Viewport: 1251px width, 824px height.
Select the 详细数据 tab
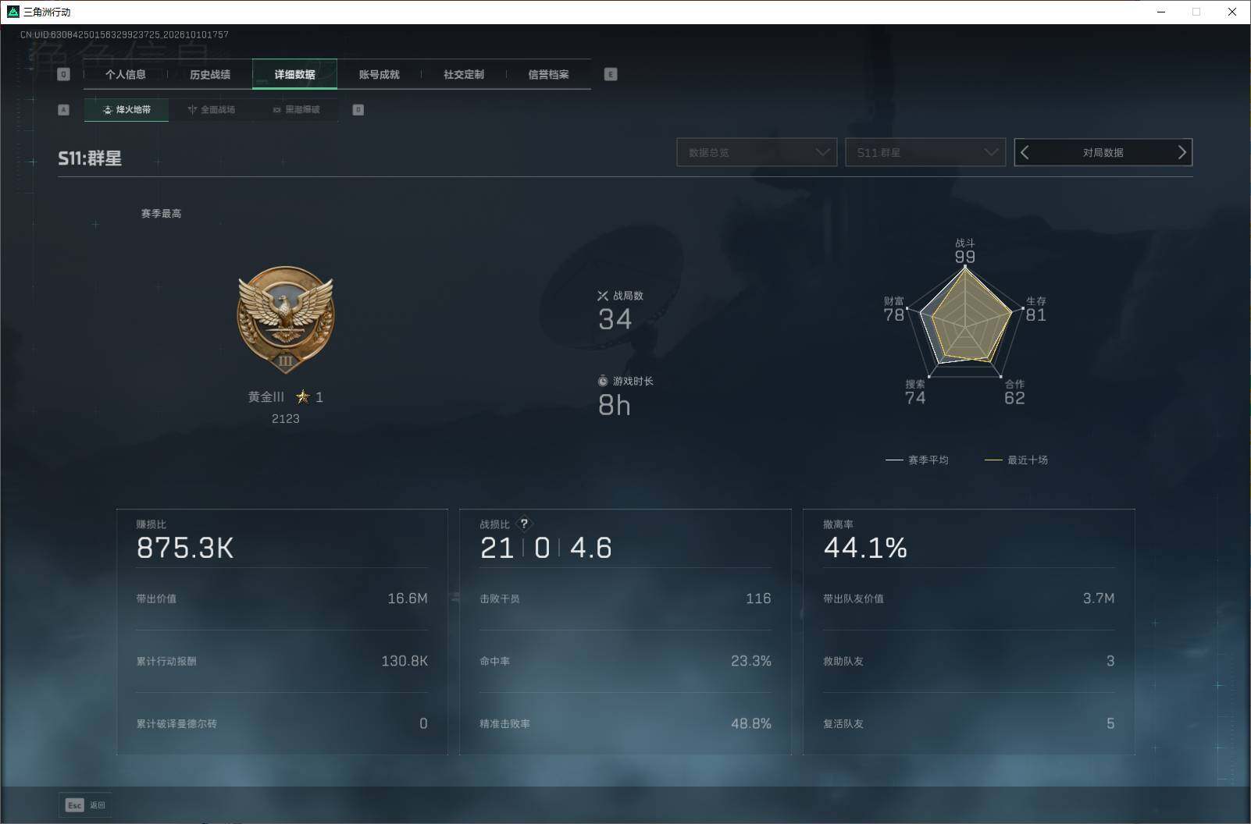[x=294, y=74]
